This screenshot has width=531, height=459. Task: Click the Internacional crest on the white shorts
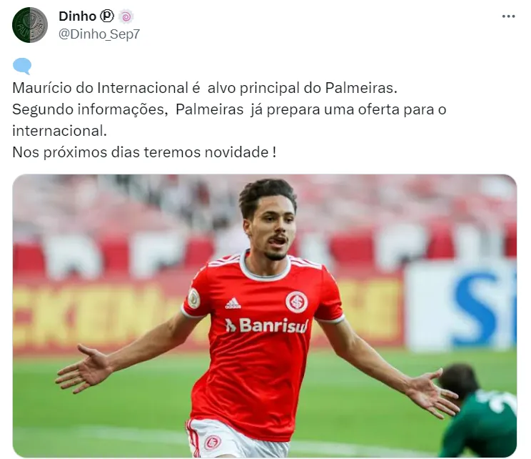click(213, 442)
